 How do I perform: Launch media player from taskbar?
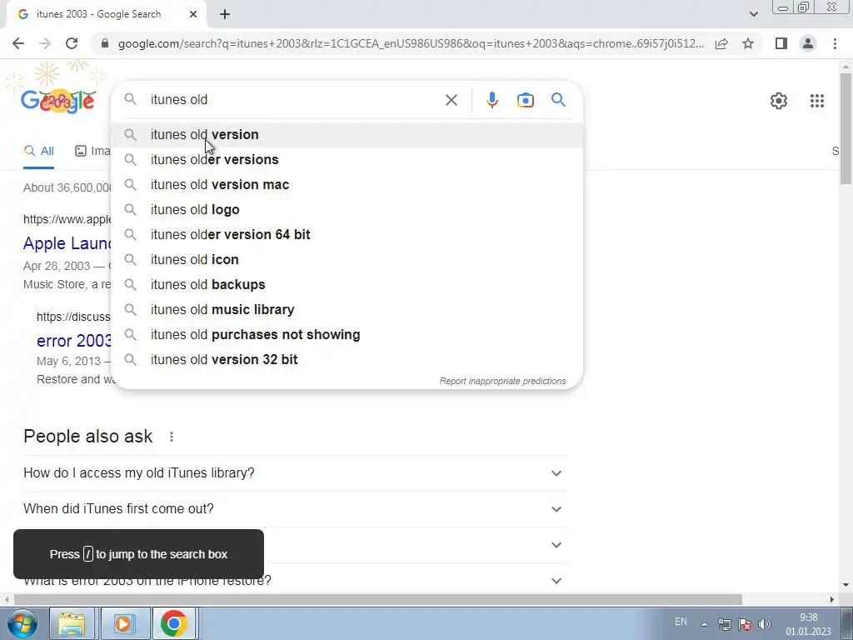click(123, 623)
